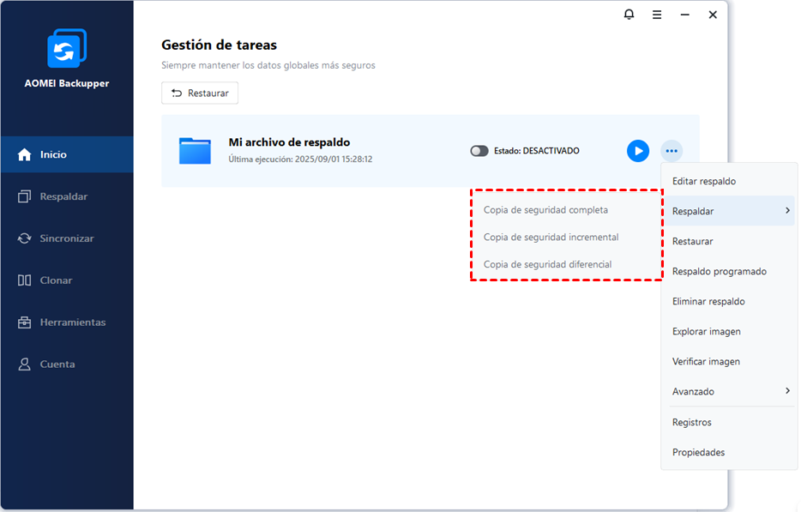Toggle the Estado DESACTIVADO switch
Image resolution: width=801 pixels, height=512 pixels.
[x=479, y=151]
